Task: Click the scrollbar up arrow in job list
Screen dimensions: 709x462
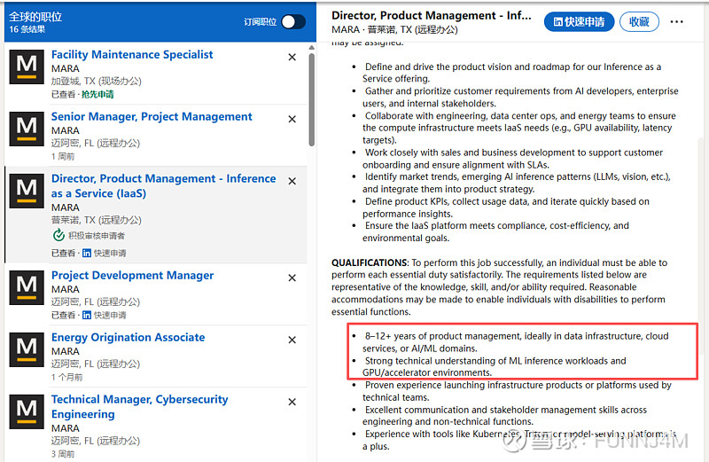Action: pos(312,48)
